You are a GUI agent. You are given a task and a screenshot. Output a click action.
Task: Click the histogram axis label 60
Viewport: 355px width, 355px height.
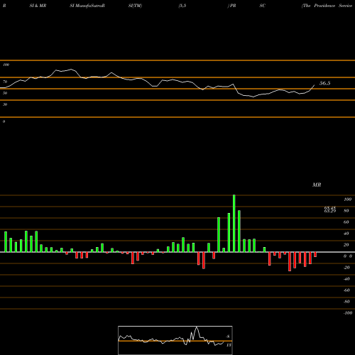tap(346, 222)
